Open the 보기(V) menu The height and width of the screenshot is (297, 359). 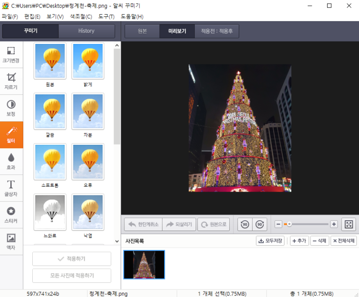[x=55, y=17]
